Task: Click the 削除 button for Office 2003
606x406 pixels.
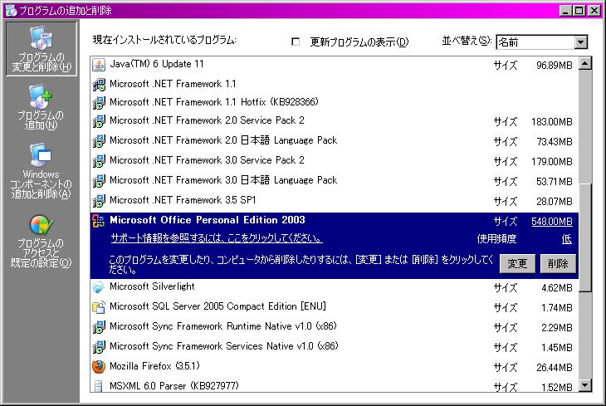Action: [x=558, y=264]
